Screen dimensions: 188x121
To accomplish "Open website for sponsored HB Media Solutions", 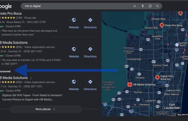I will tap(74, 82).
